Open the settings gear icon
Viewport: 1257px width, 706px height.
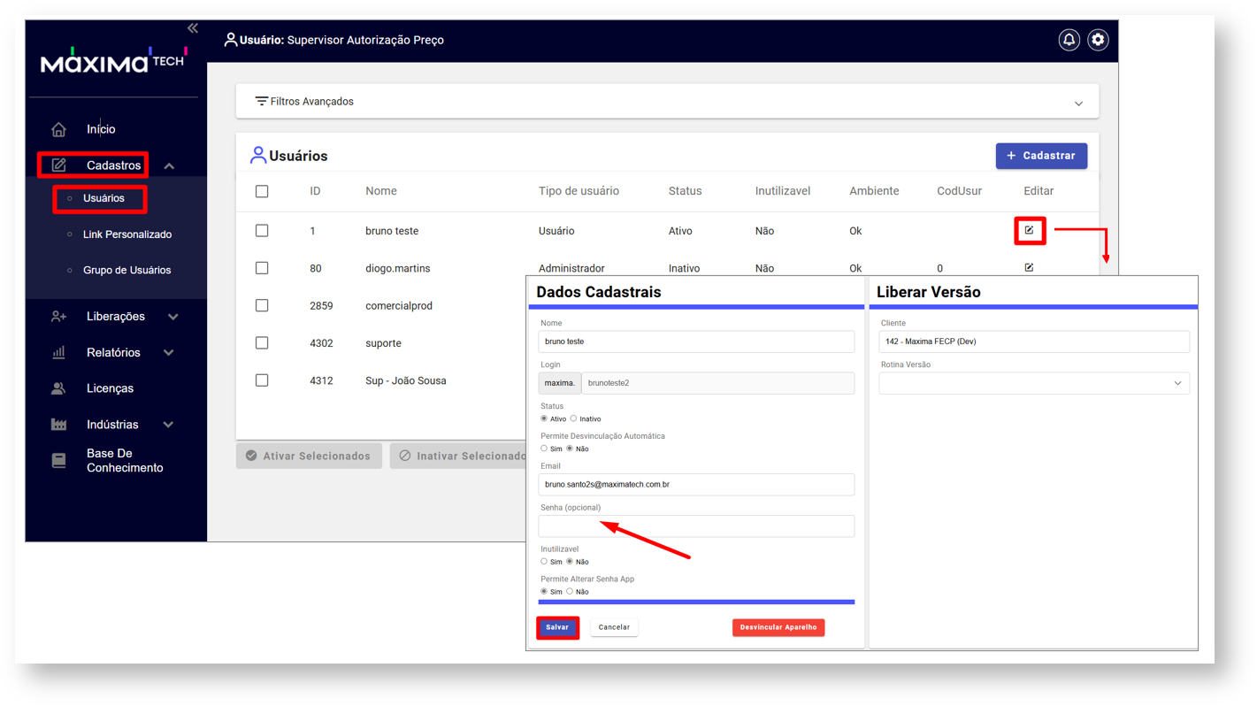(1098, 40)
